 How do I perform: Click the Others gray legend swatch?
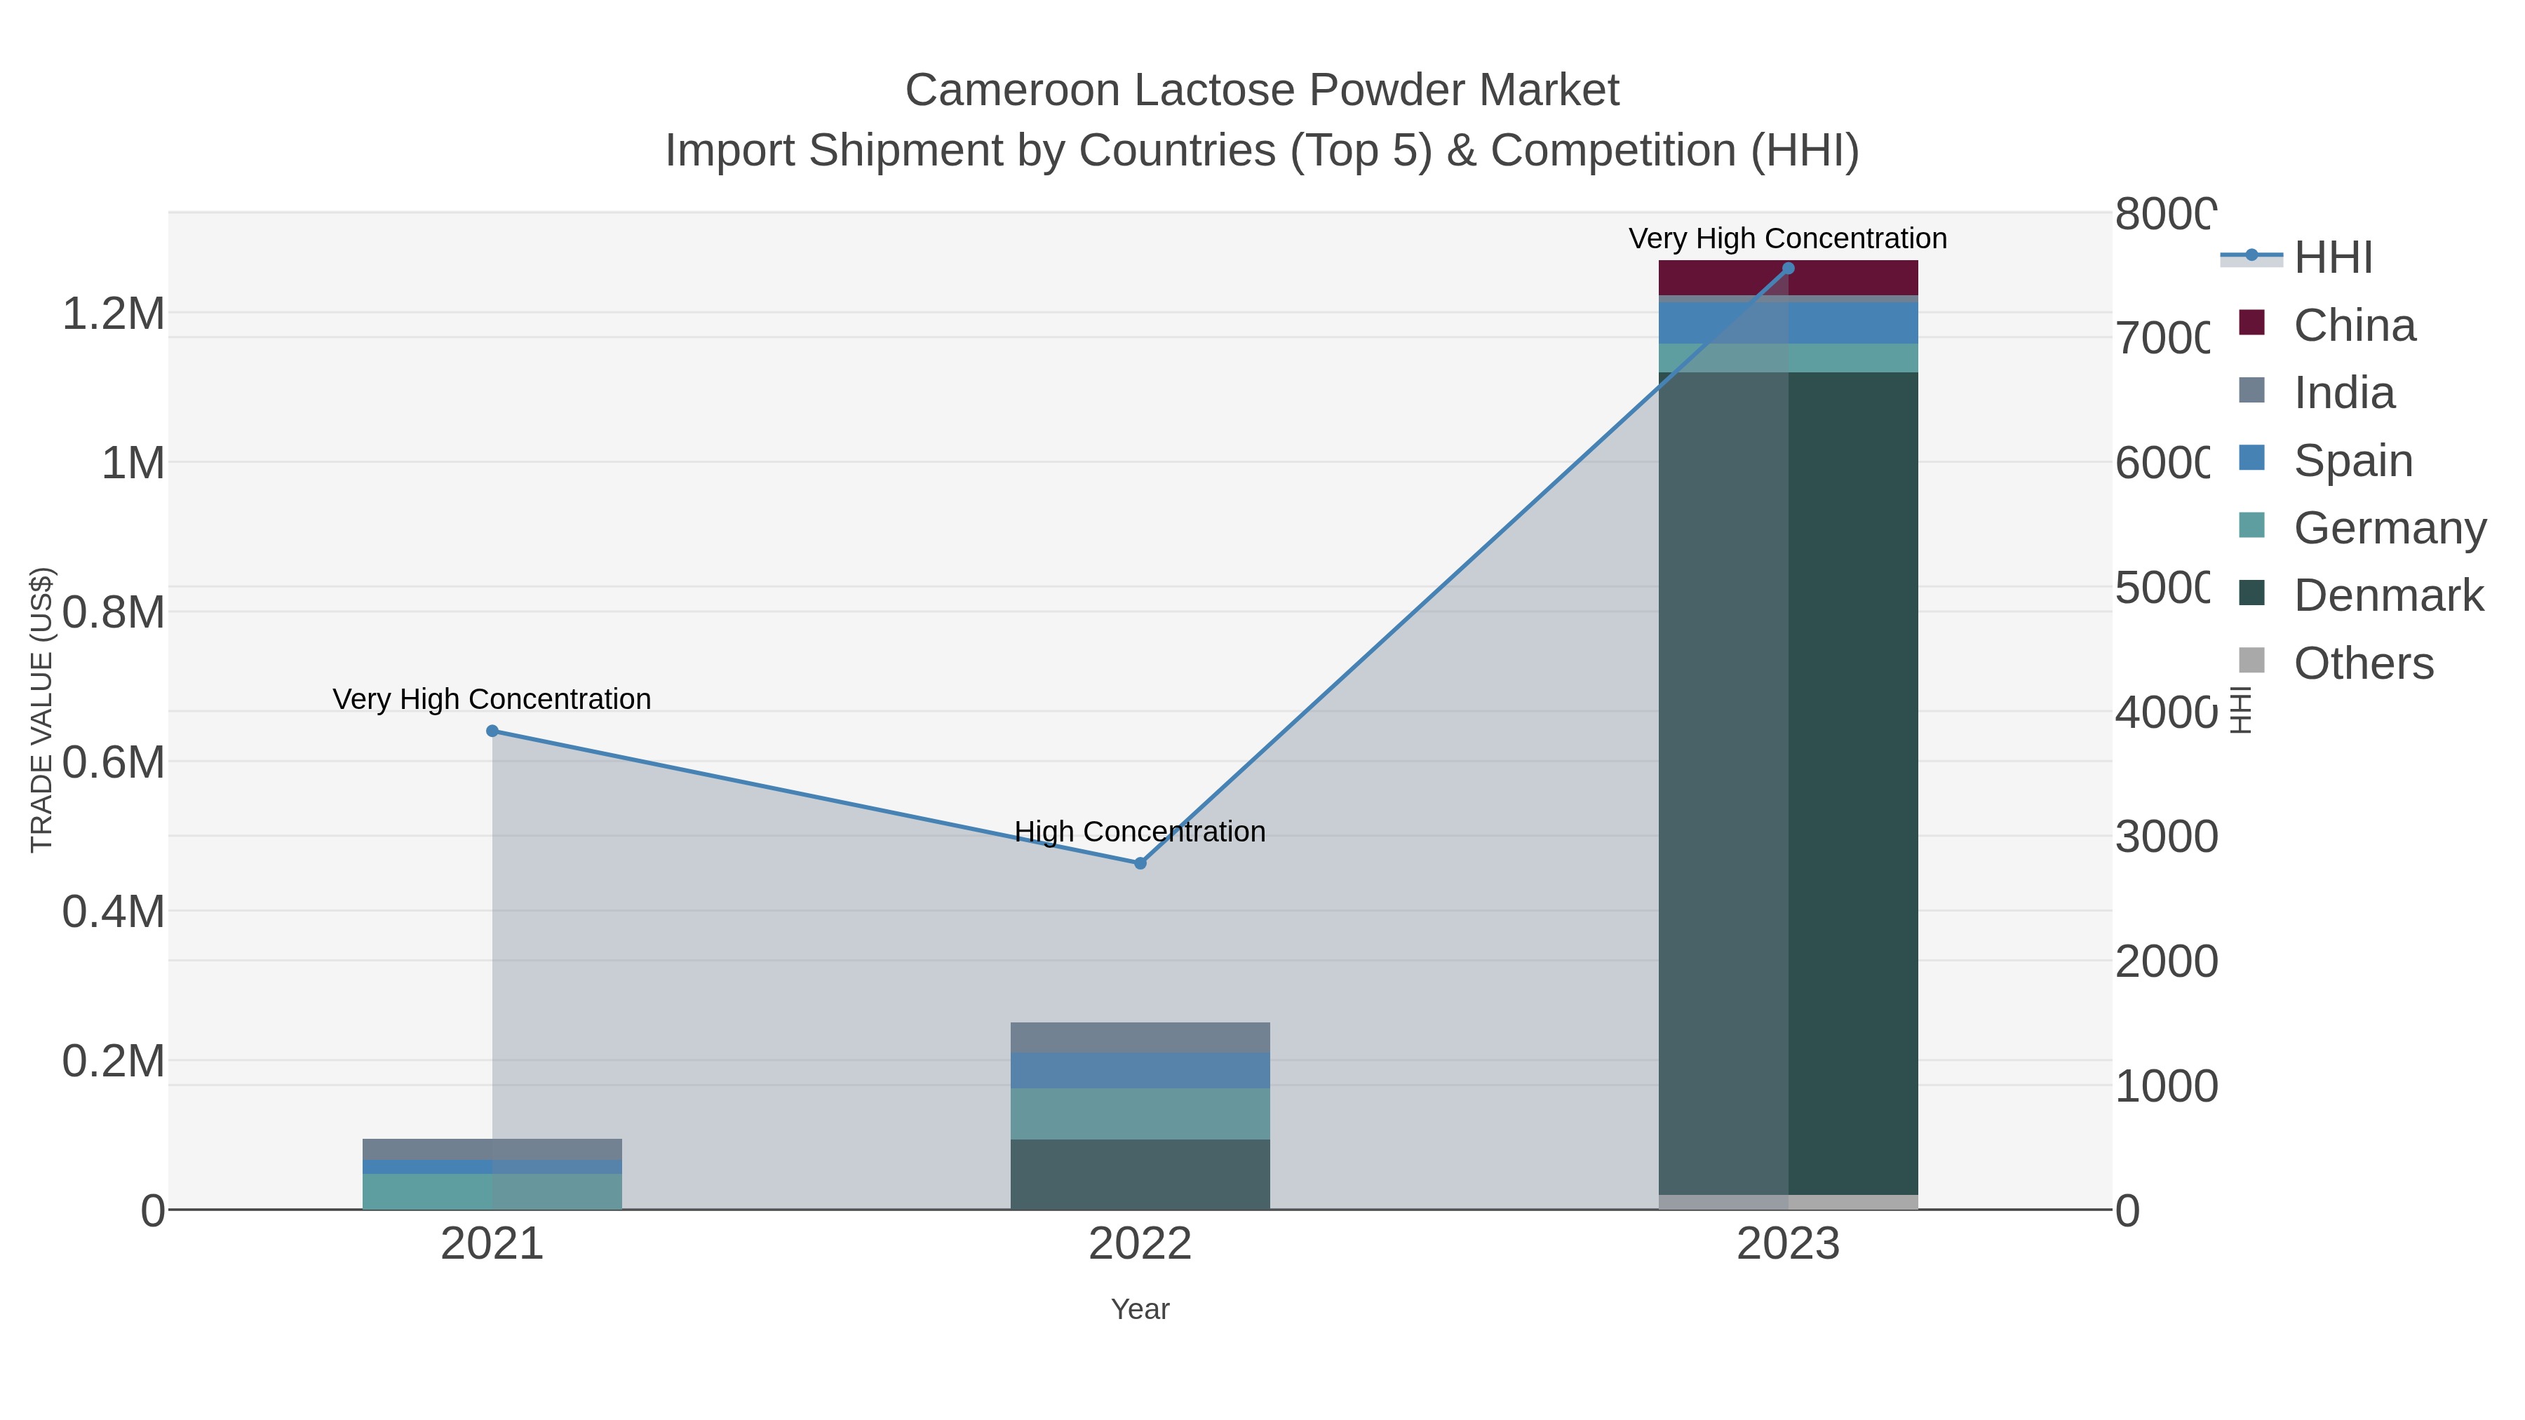pos(2252,661)
